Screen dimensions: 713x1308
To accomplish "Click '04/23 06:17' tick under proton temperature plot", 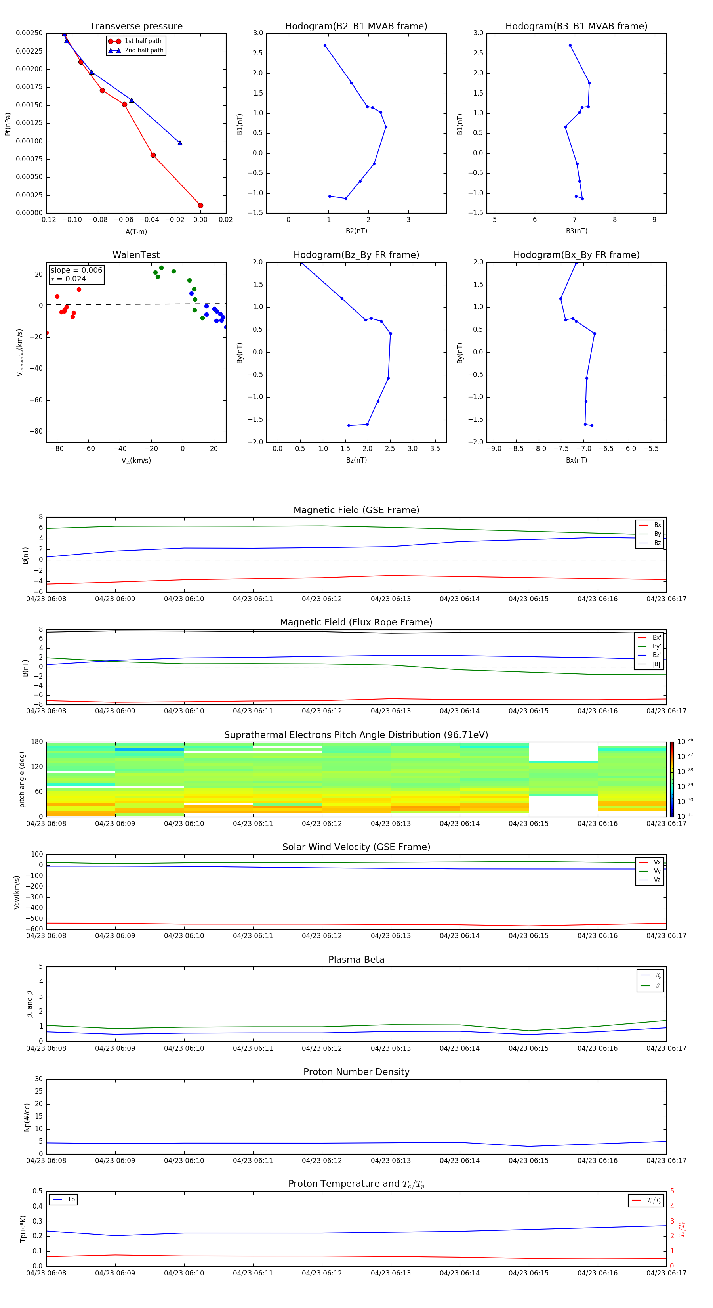I will coord(666,1273).
